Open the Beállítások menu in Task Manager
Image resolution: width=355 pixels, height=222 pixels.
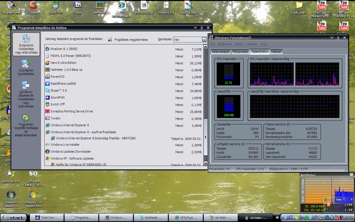(225, 44)
